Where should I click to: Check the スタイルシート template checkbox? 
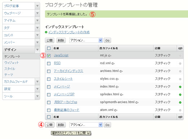(49, 79)
